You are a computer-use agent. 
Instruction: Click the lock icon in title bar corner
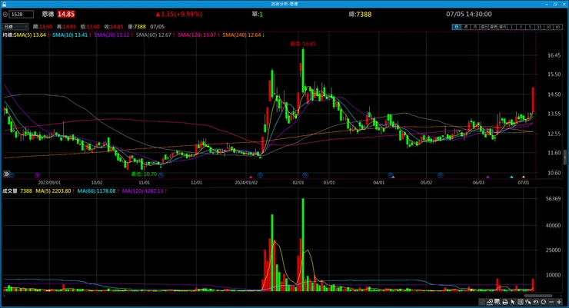click(4, 4)
